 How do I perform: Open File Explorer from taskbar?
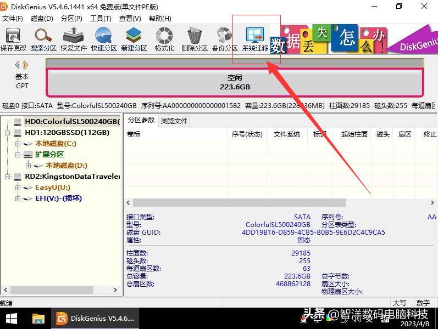tap(38, 319)
